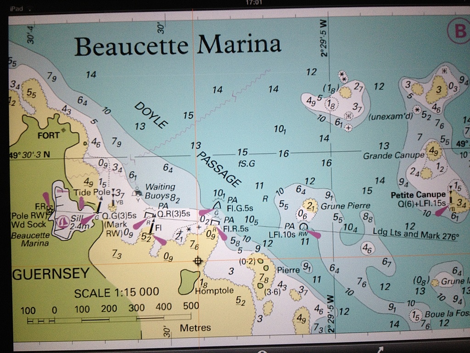This screenshot has height=353, width=470.
Task: Tap the PASSAGE label on the chart
Action: pyautogui.click(x=219, y=169)
